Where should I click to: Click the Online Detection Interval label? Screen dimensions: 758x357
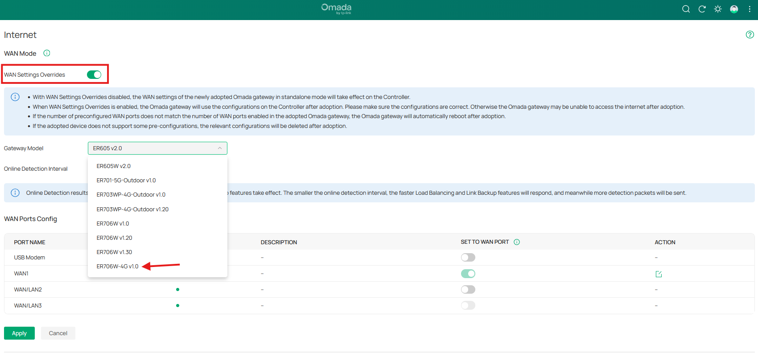[x=36, y=169]
